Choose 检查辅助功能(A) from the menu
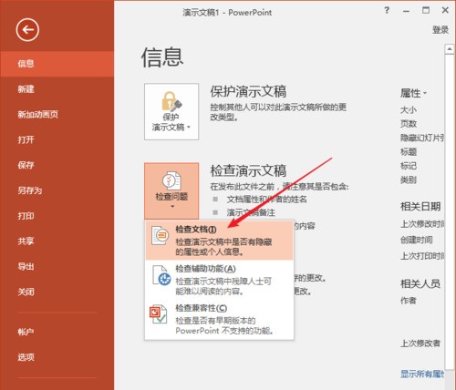Screen dimensions: 456x390 [x=219, y=280]
